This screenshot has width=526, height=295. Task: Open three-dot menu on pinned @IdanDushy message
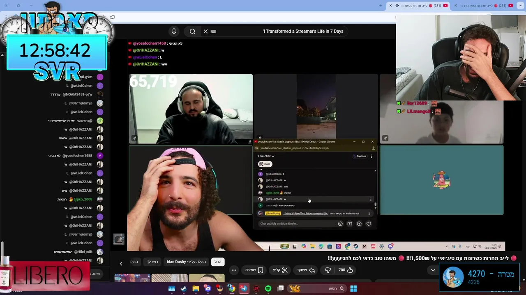pos(369,213)
